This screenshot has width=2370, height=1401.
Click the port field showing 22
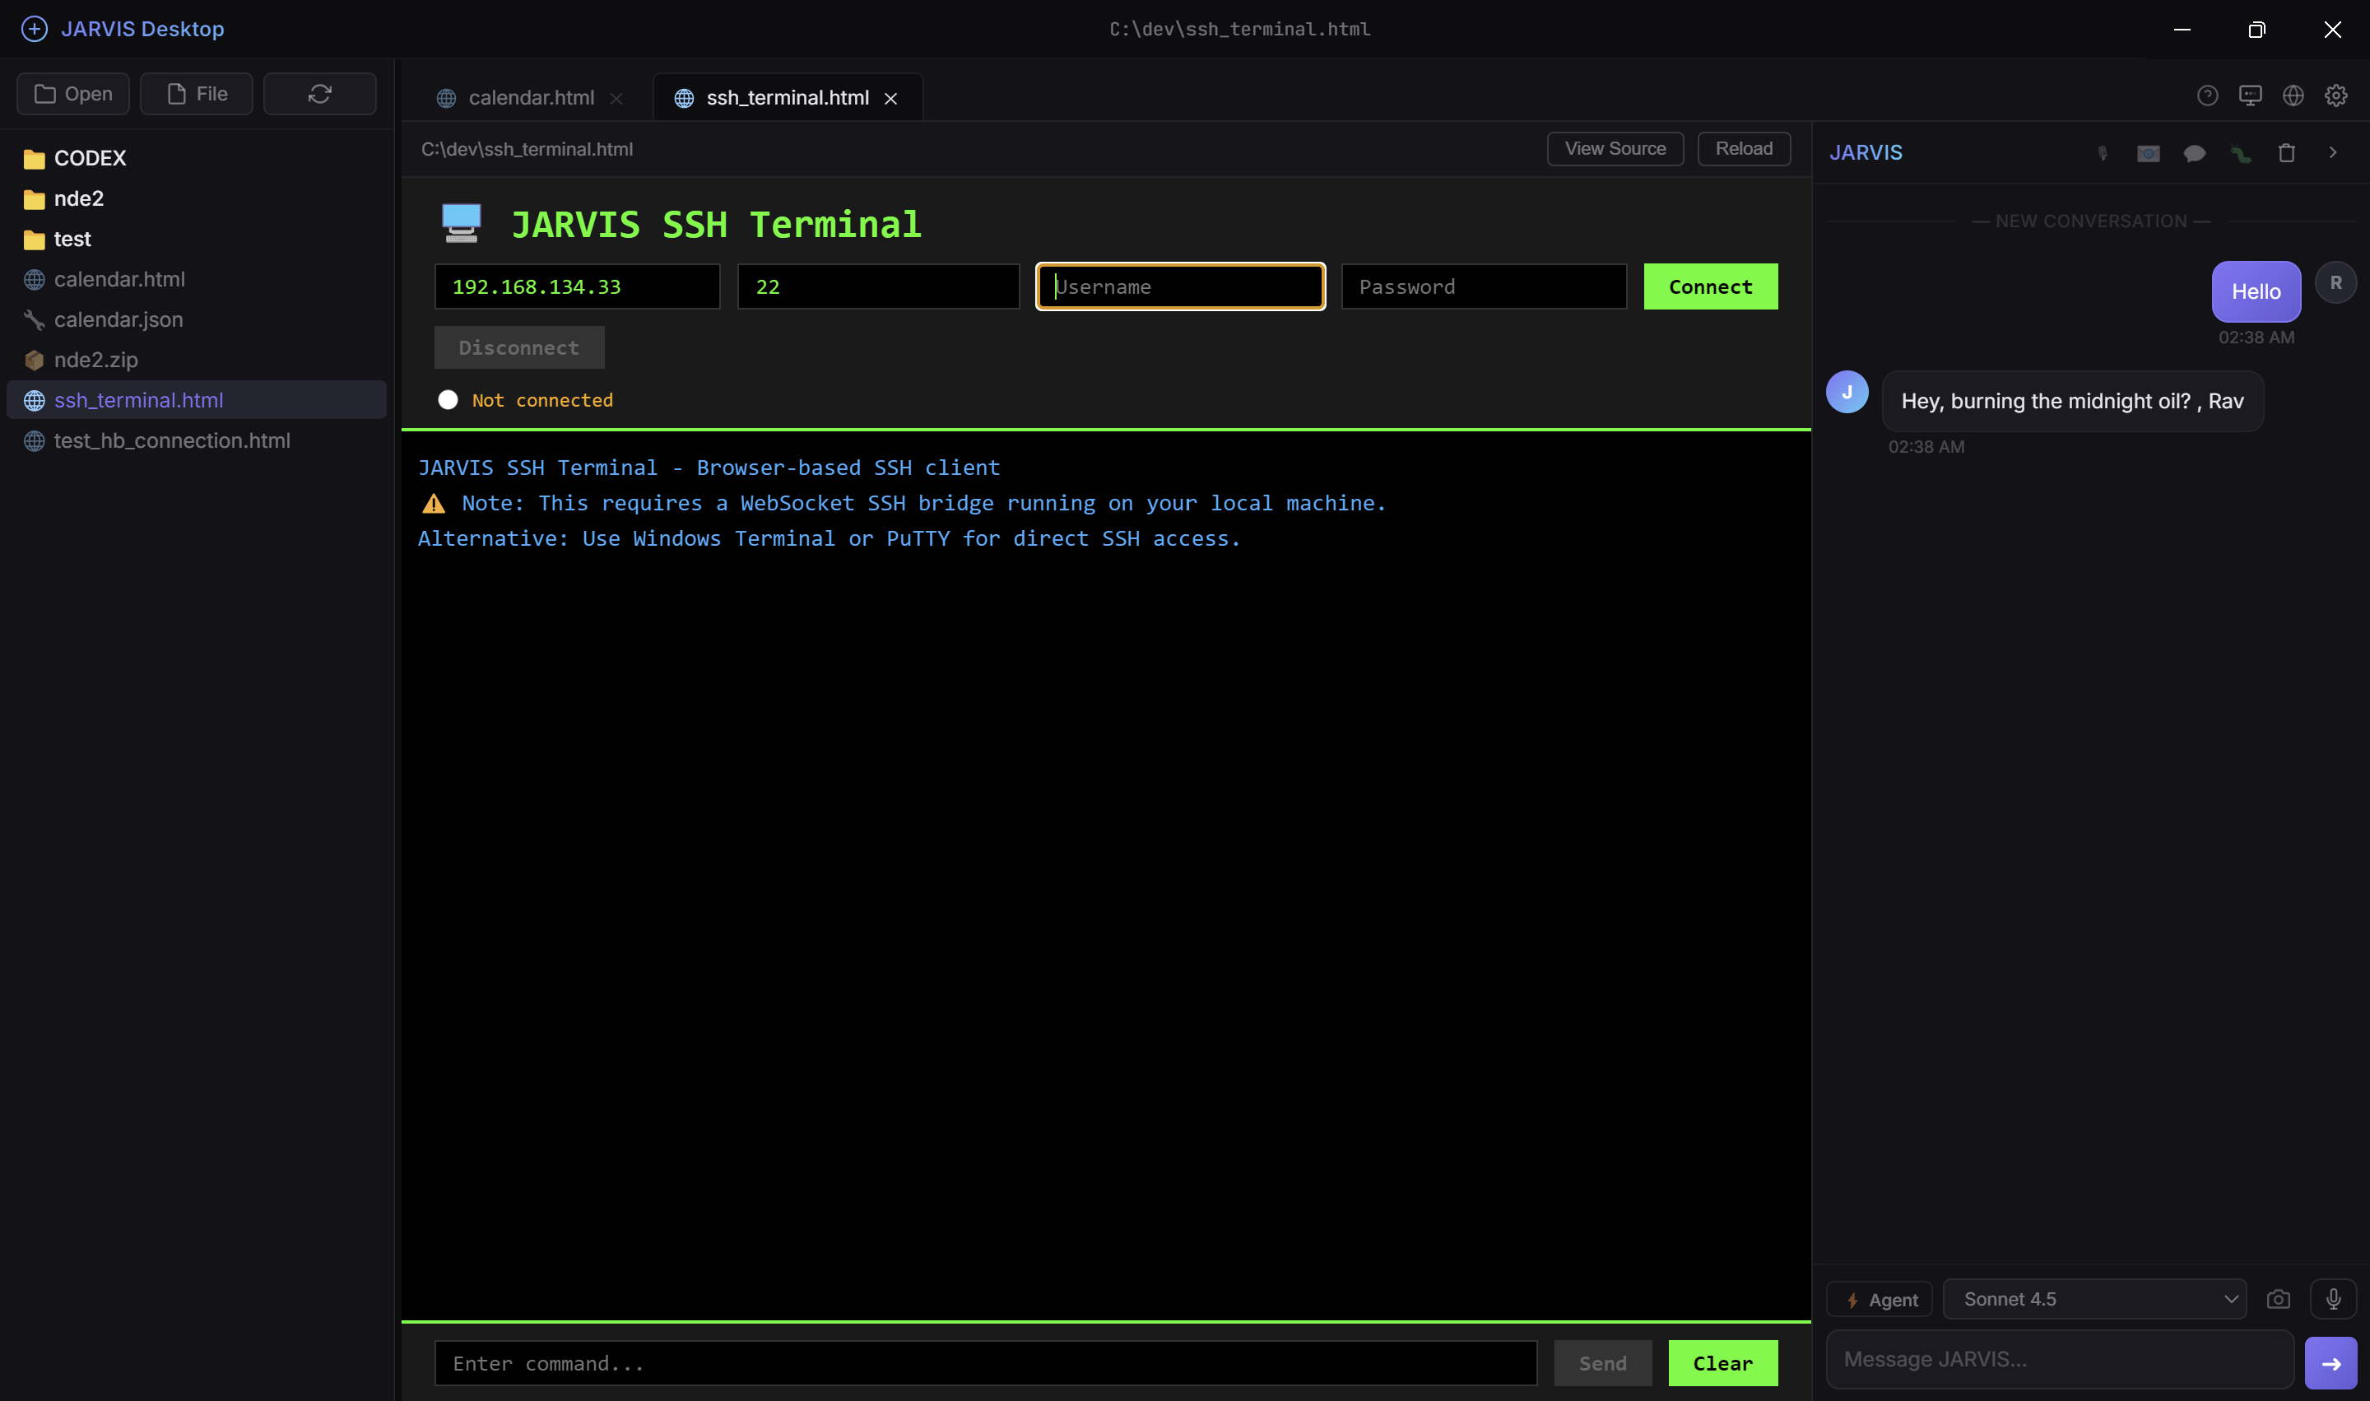pyautogui.click(x=878, y=287)
